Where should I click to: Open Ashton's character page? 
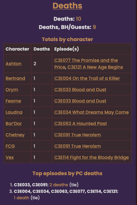[x=13, y=64]
